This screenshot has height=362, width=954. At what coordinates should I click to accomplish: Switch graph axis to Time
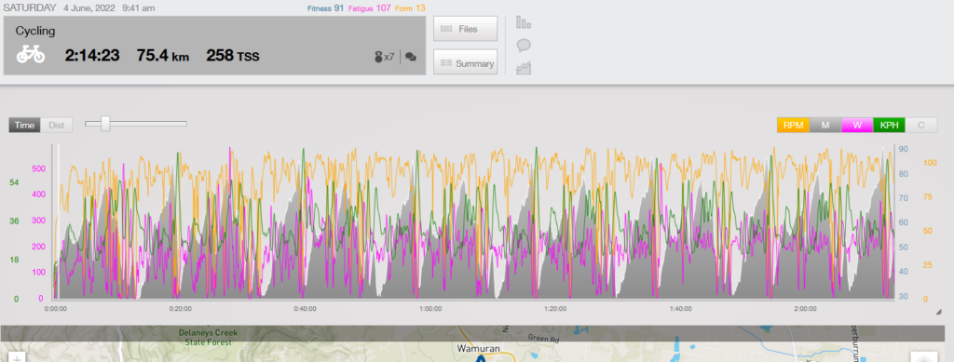point(25,125)
